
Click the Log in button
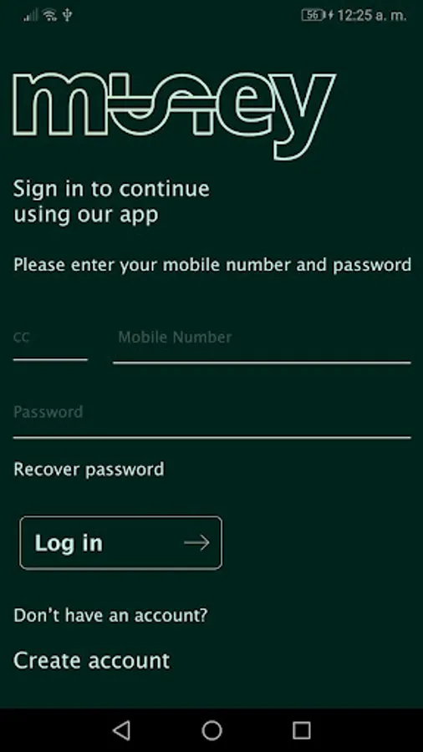tap(121, 543)
